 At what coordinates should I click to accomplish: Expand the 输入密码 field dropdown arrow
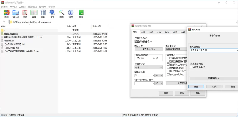click(237, 50)
